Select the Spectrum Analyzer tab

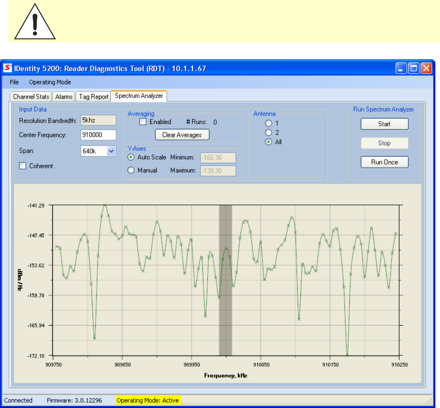click(139, 96)
